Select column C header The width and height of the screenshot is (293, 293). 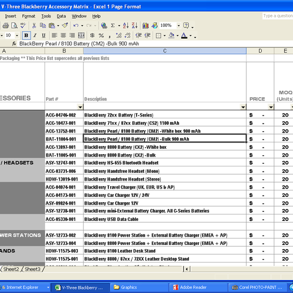tap(165, 51)
